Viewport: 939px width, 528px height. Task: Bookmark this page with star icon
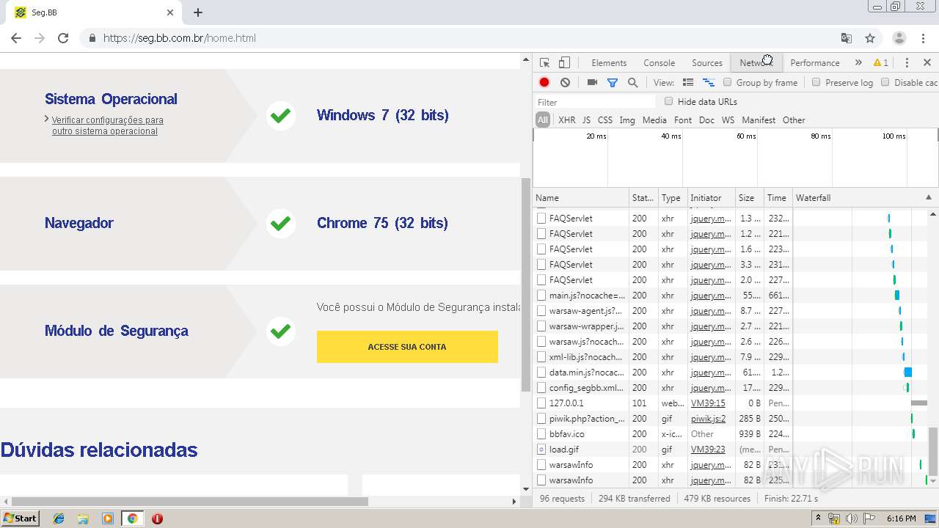click(x=870, y=38)
